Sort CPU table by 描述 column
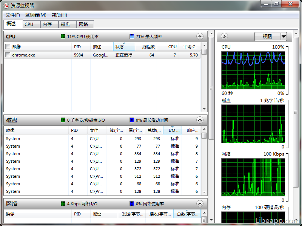 tap(102, 47)
